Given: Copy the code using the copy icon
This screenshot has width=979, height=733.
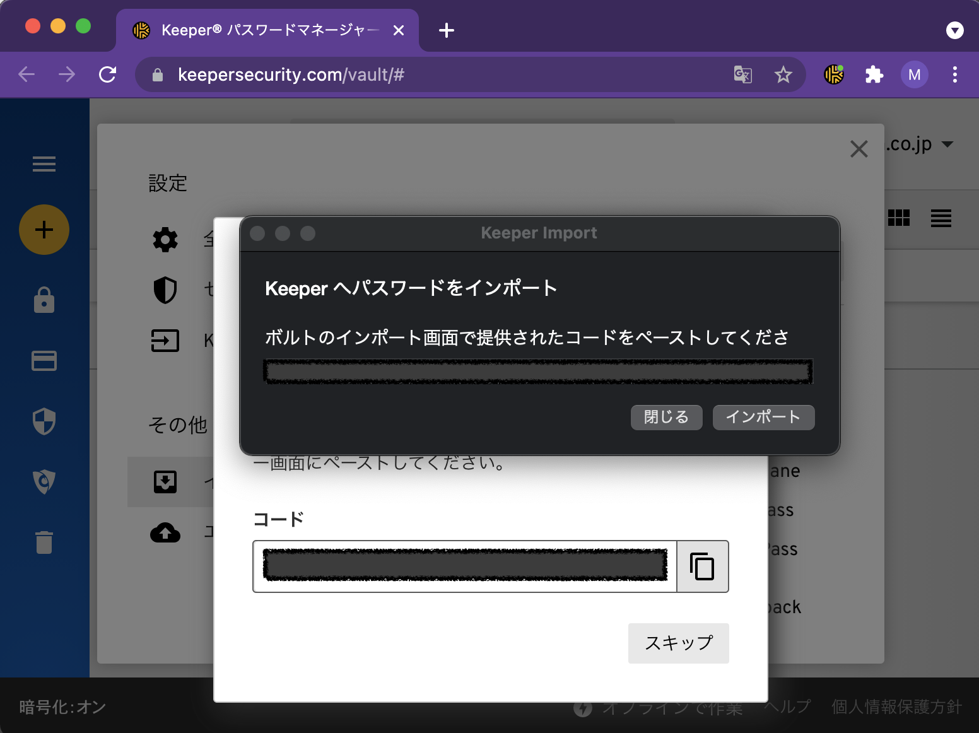Looking at the screenshot, I should pos(702,566).
